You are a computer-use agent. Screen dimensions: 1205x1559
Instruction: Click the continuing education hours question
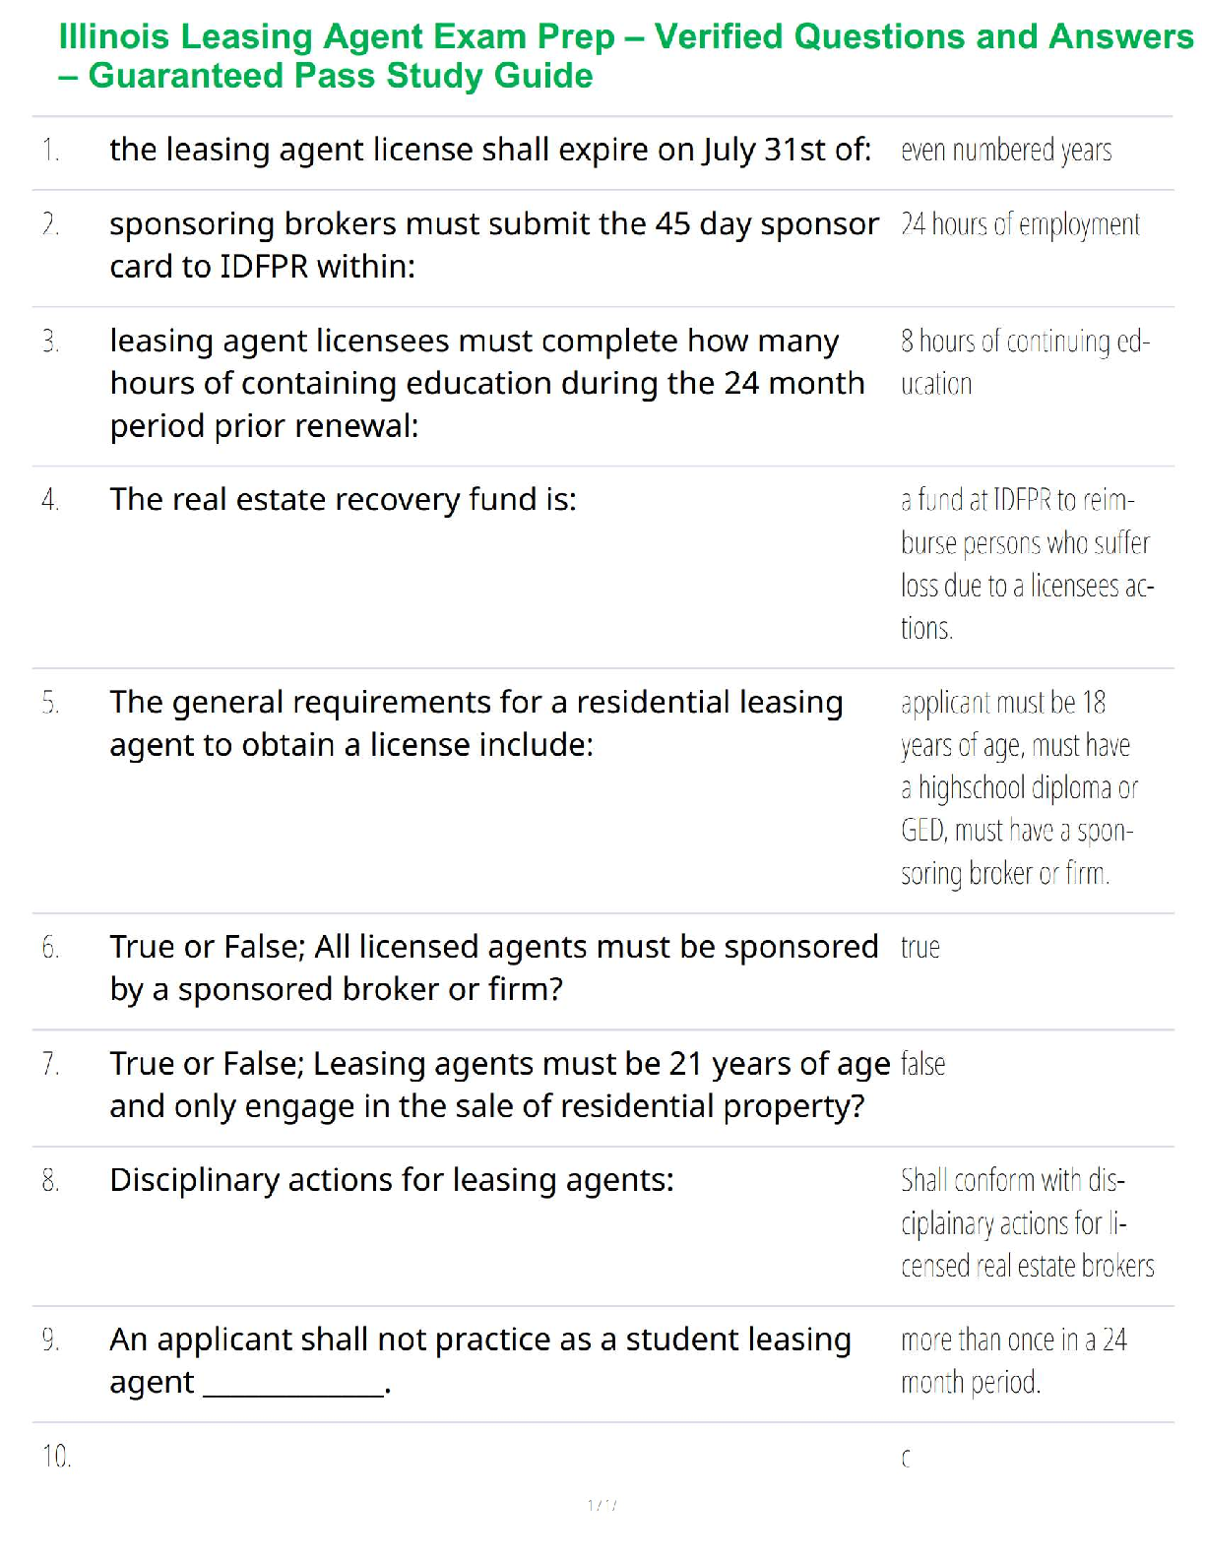[x=487, y=383]
